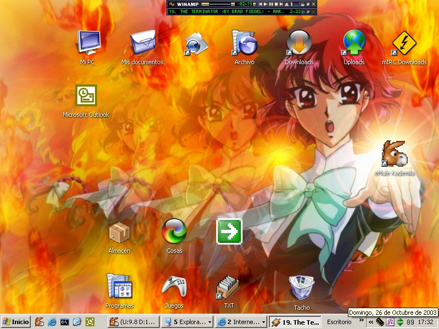The width and height of the screenshot is (439, 329).
Task: Show hidden system tray icons
Action: [x=372, y=322]
